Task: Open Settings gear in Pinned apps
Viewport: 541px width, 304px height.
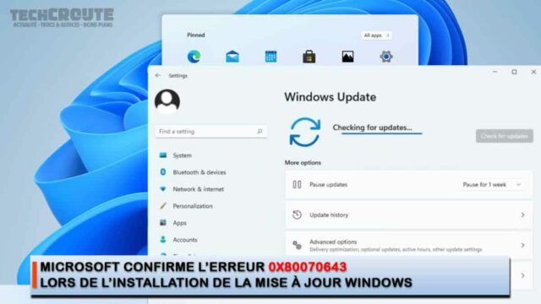Action: (386, 57)
